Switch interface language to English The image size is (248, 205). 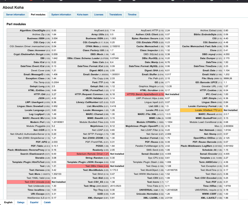(8, 202)
